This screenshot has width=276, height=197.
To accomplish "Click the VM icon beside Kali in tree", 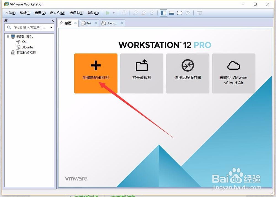I will tap(18, 42).
